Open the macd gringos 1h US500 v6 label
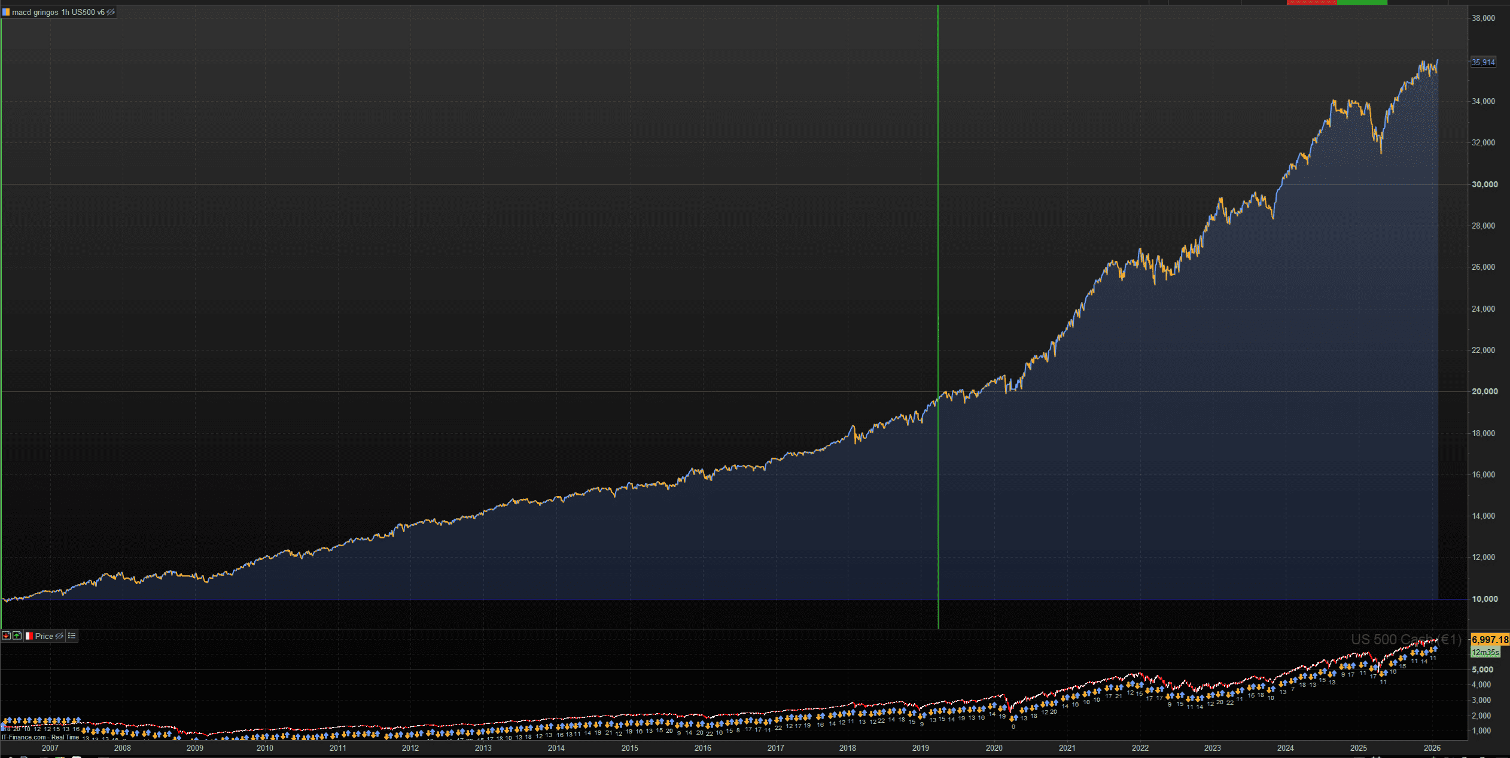 pyautogui.click(x=58, y=12)
